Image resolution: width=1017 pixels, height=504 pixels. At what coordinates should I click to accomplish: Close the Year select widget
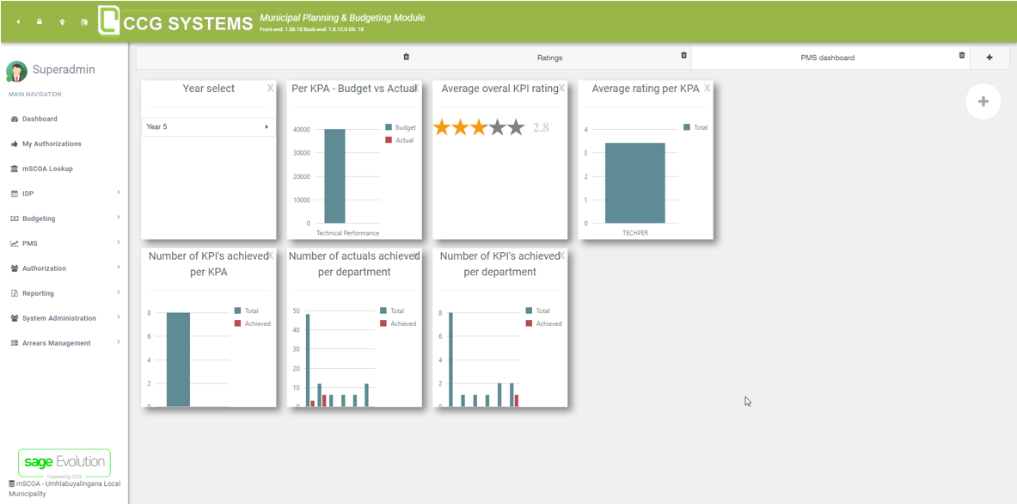(x=270, y=88)
